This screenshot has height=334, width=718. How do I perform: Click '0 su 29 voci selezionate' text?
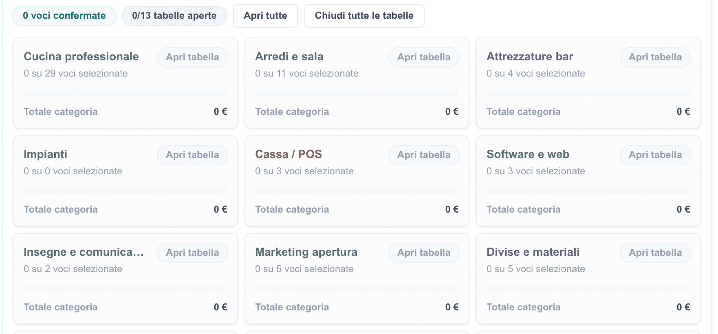[75, 74]
